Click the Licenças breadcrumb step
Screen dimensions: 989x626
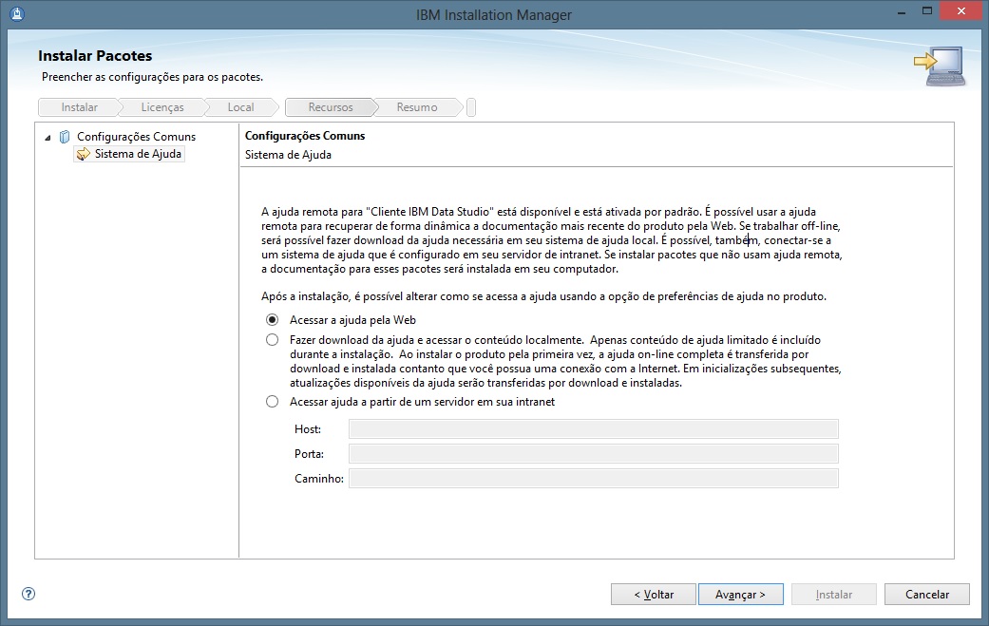coord(161,106)
